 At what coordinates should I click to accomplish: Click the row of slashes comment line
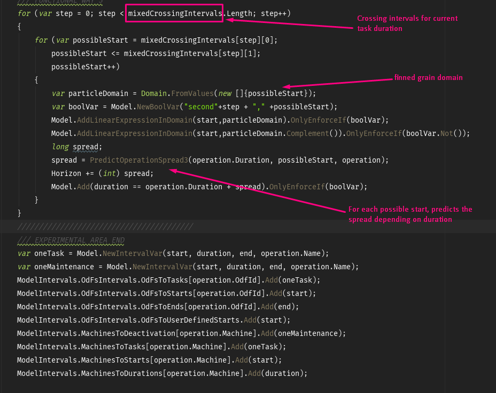[x=105, y=227]
